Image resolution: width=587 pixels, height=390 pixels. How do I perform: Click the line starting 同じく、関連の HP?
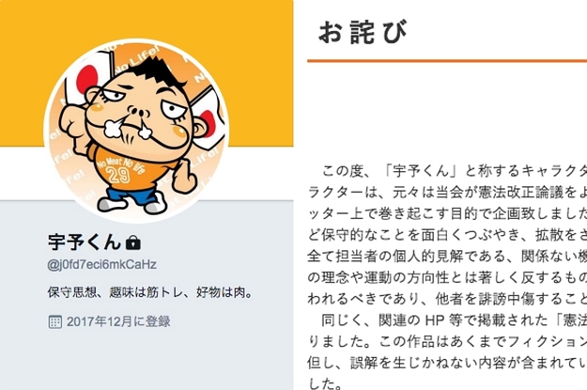point(454,320)
